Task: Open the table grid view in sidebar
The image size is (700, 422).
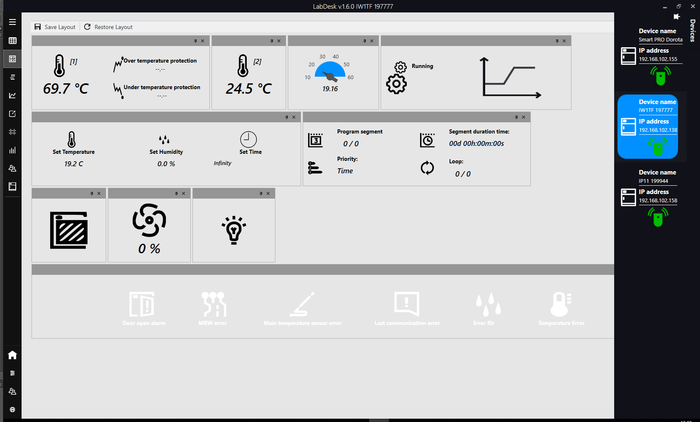Action: point(12,41)
